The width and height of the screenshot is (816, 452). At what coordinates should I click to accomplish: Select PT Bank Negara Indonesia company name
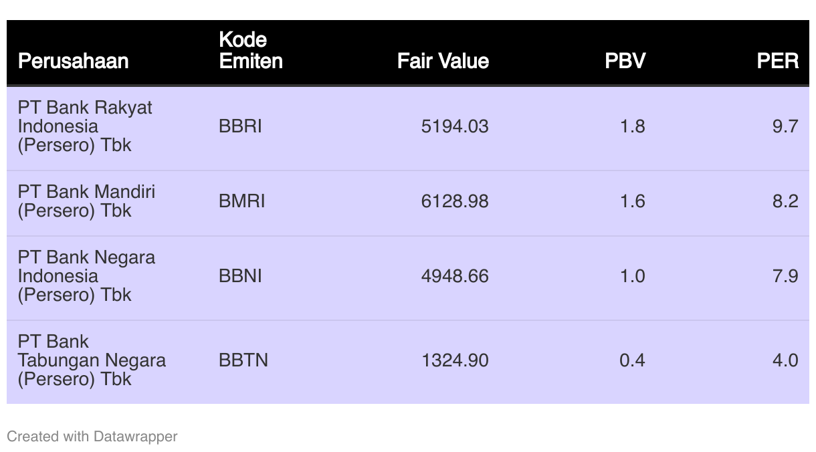[x=86, y=276]
